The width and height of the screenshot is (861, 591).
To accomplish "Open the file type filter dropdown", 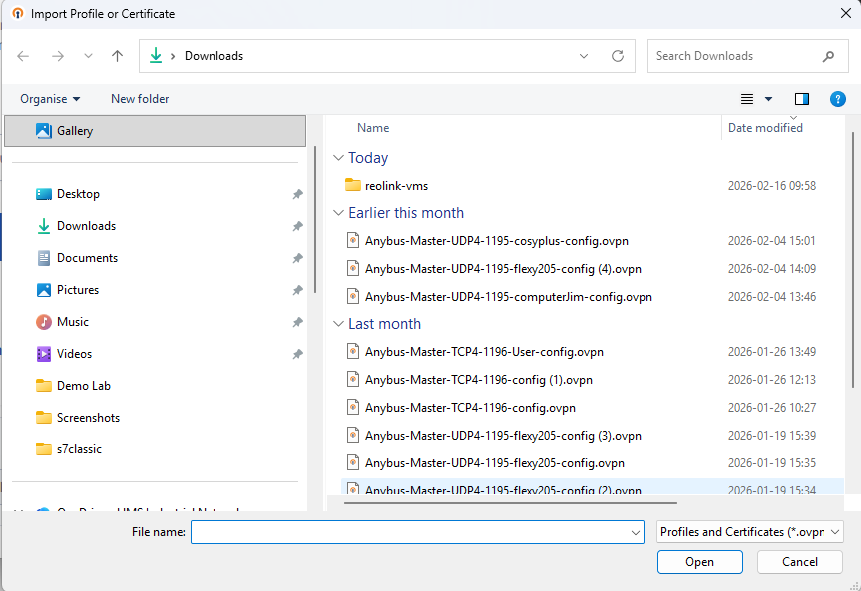I will click(750, 532).
